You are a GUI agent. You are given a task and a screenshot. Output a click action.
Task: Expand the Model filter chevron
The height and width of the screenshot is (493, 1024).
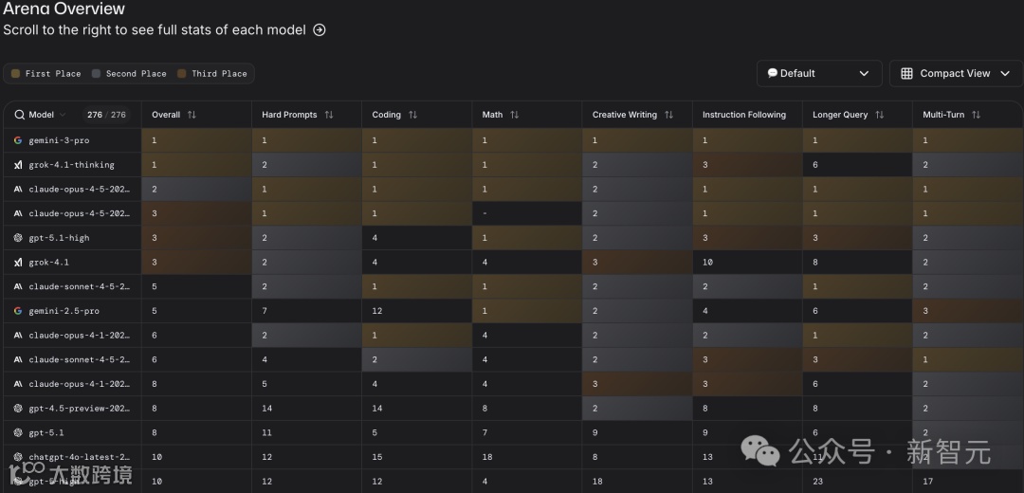point(63,115)
